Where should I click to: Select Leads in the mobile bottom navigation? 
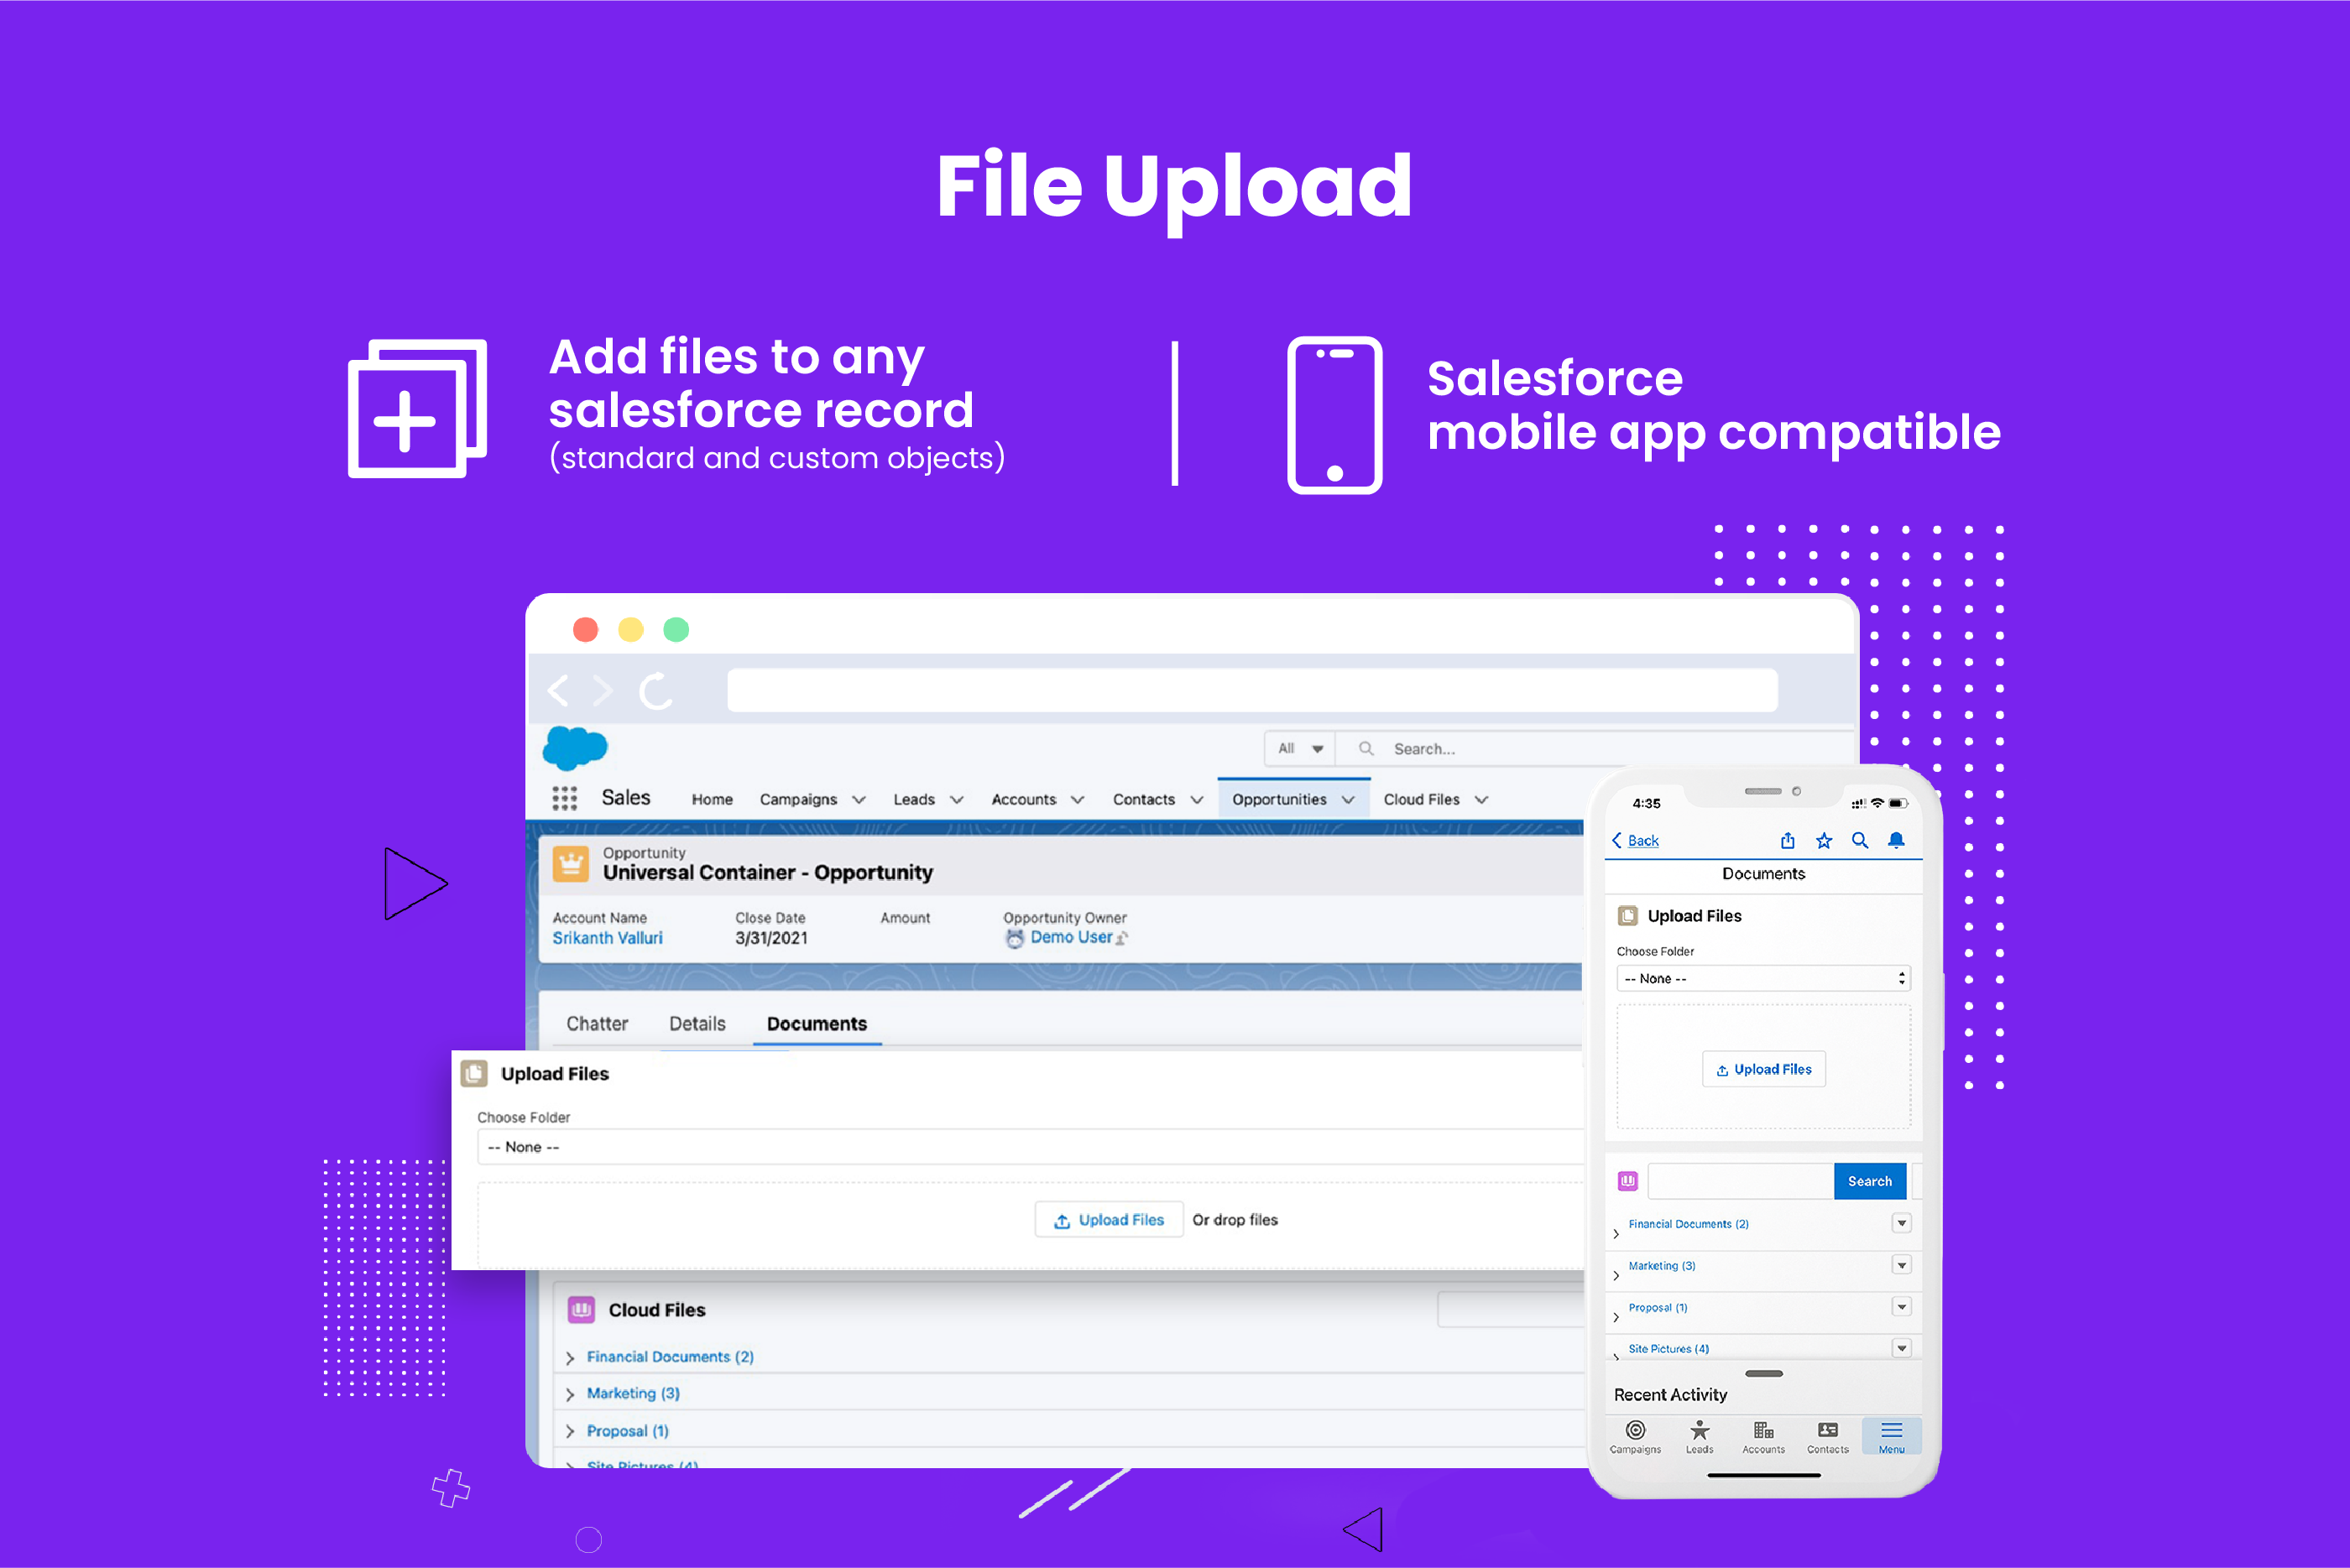(1699, 1437)
